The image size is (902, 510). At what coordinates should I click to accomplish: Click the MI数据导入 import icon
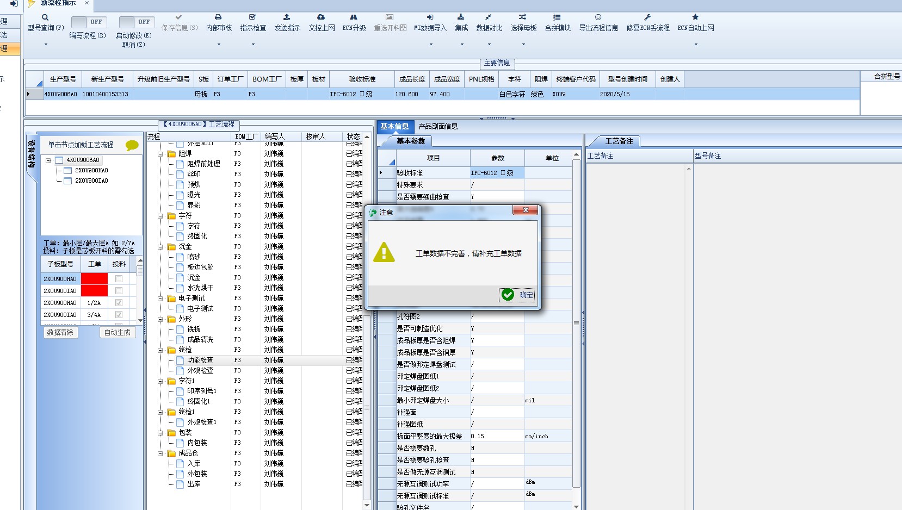[430, 17]
